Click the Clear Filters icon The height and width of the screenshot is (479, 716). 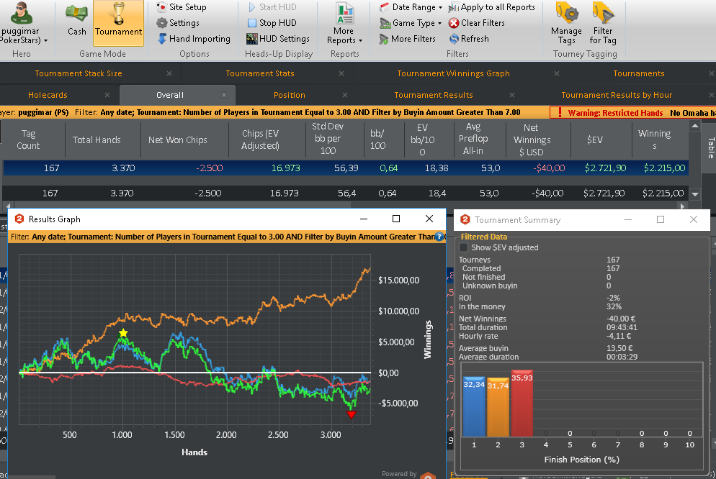click(x=453, y=23)
